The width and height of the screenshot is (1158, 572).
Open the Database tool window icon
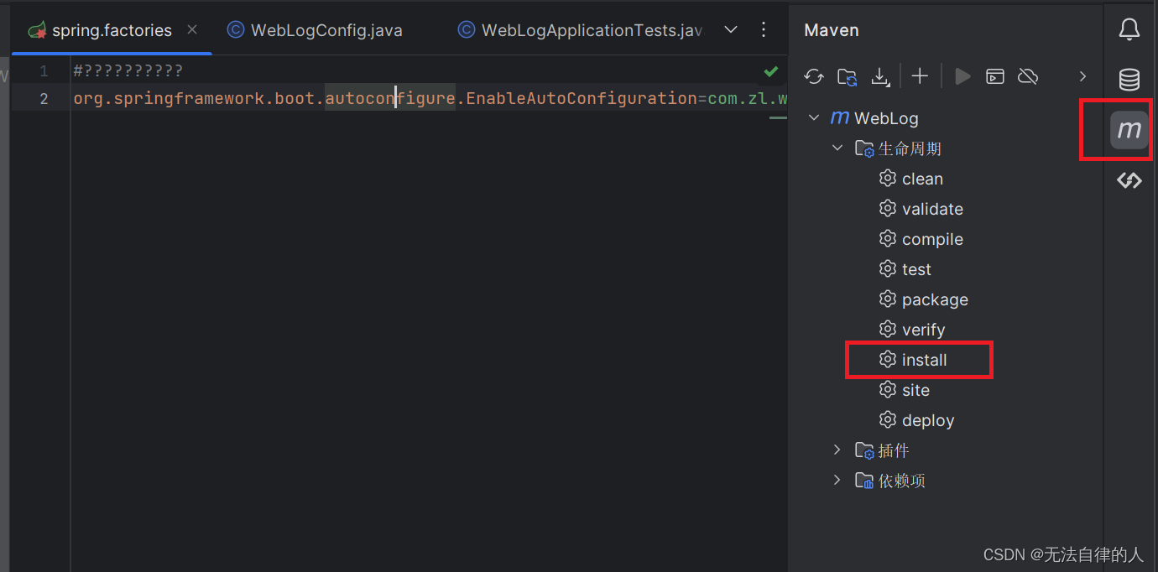tap(1129, 80)
